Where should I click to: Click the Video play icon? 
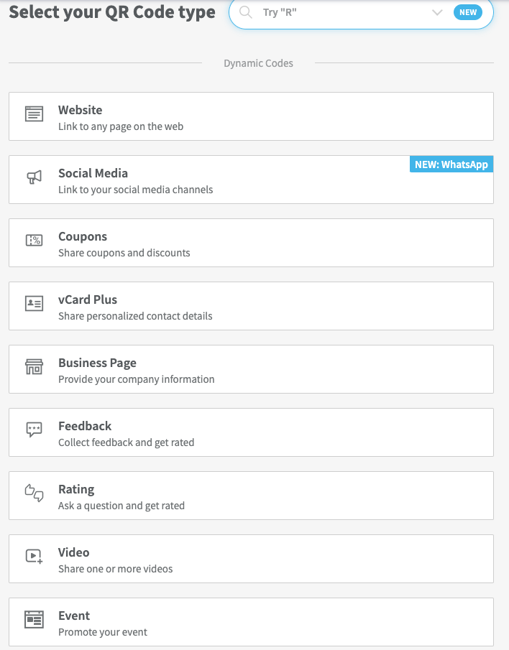point(34,556)
